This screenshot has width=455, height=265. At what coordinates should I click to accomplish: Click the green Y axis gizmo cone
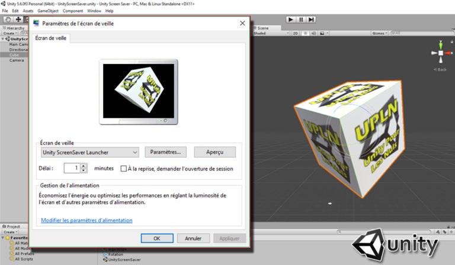point(441,46)
